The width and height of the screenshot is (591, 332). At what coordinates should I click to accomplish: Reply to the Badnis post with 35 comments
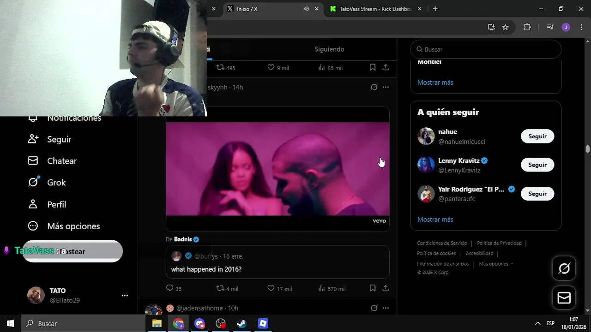pos(174,289)
